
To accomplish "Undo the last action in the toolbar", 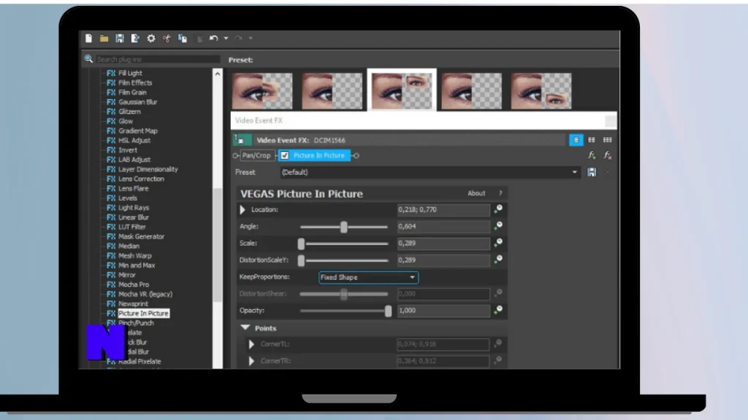I will click(214, 38).
